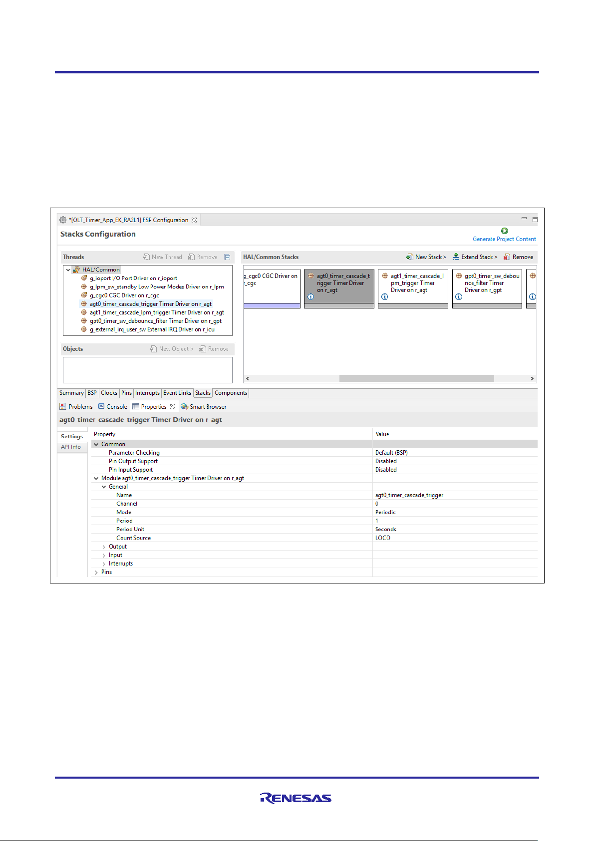Click New Object in Objects panel
The width and height of the screenshot is (595, 841).
[172, 349]
